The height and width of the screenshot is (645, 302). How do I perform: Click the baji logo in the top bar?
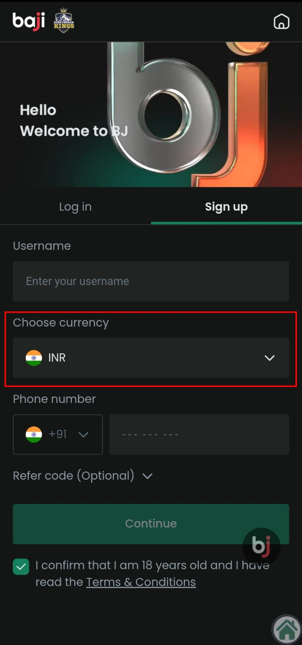coord(29,21)
